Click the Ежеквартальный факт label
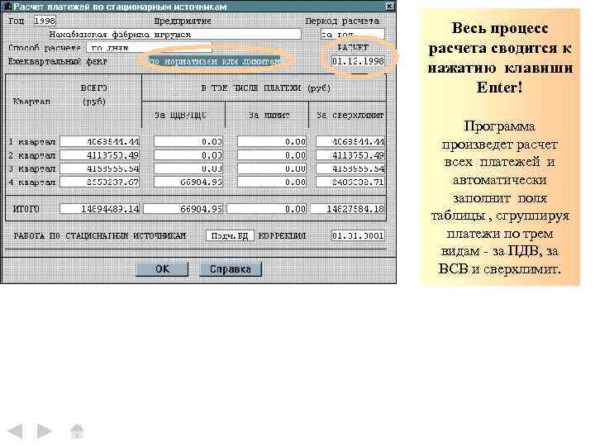The image size is (595, 446). click(x=58, y=61)
